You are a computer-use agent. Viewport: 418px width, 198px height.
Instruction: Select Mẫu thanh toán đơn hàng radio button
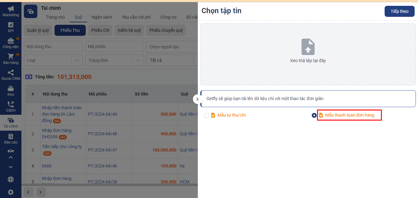(x=314, y=115)
